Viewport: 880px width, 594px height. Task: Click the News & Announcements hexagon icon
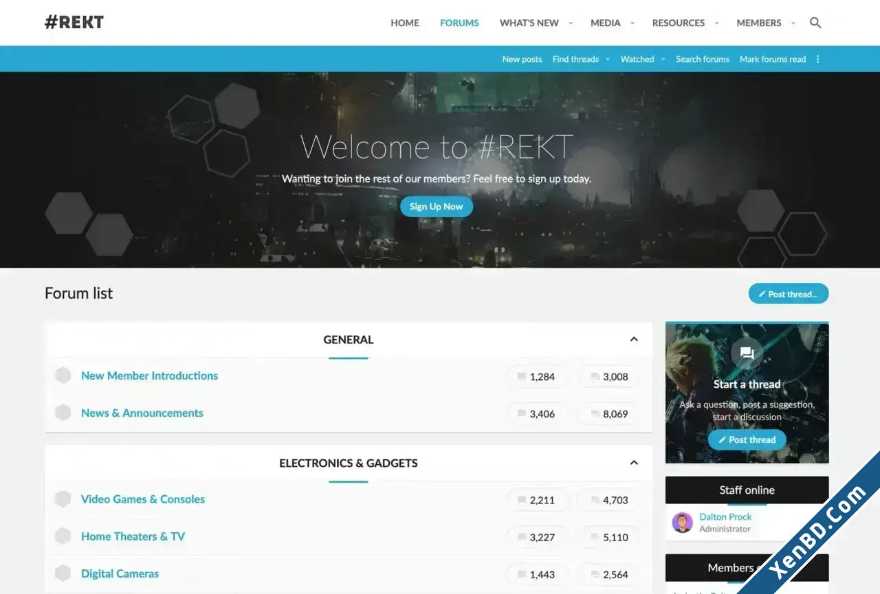click(63, 413)
